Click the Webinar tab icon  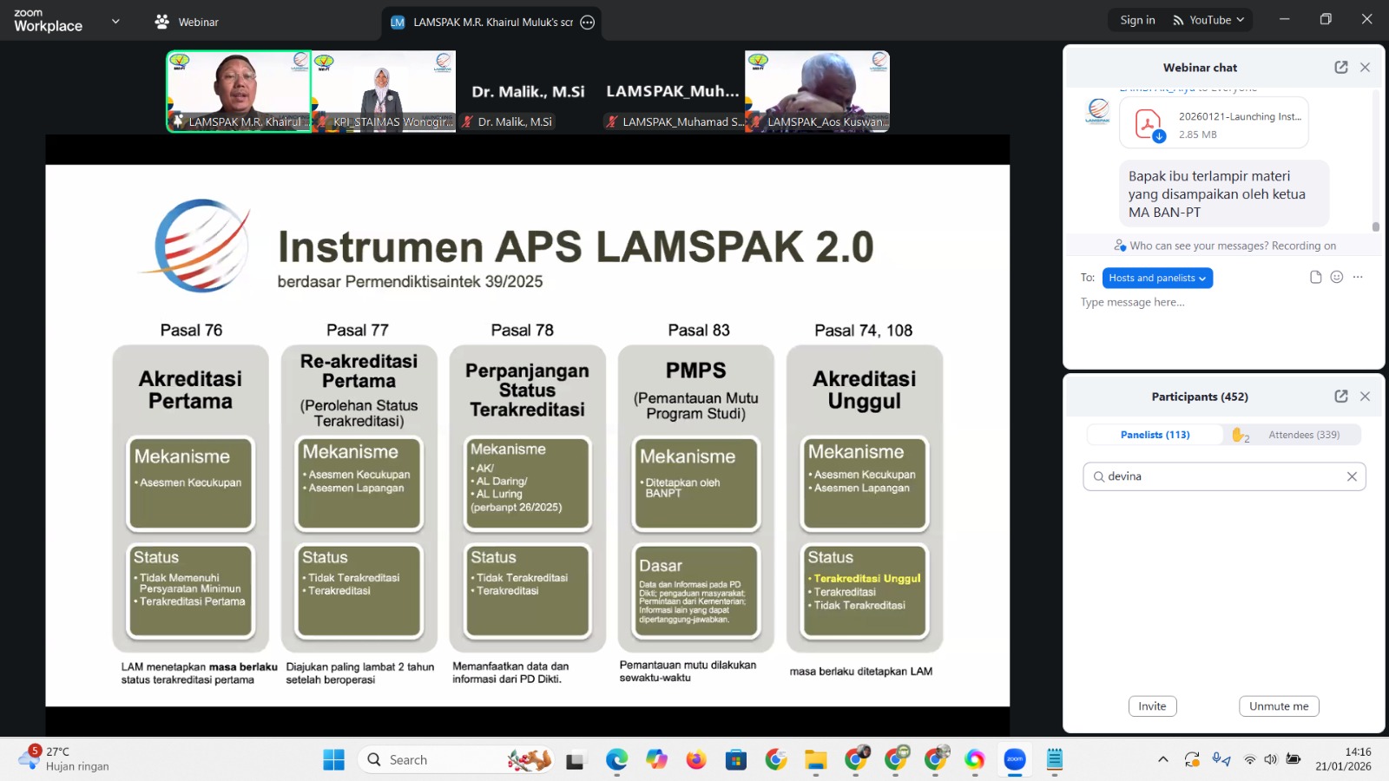click(161, 22)
